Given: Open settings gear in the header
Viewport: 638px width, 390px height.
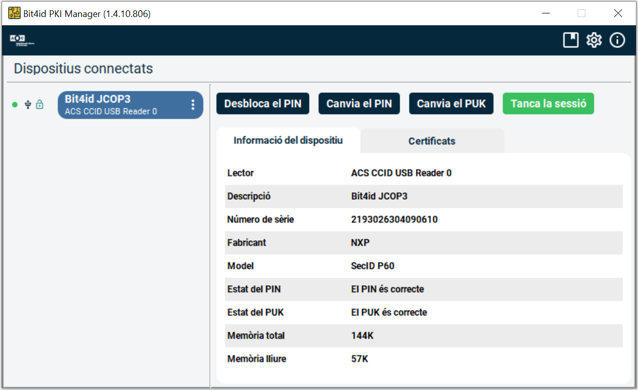Looking at the screenshot, I should click(x=594, y=40).
